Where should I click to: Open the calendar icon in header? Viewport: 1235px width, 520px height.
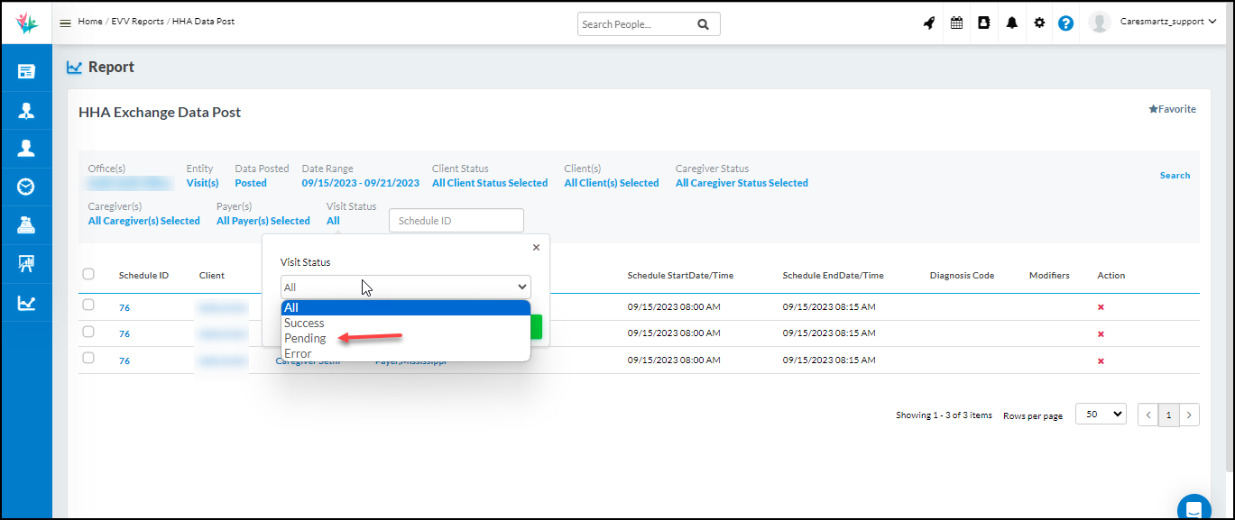pos(956,23)
